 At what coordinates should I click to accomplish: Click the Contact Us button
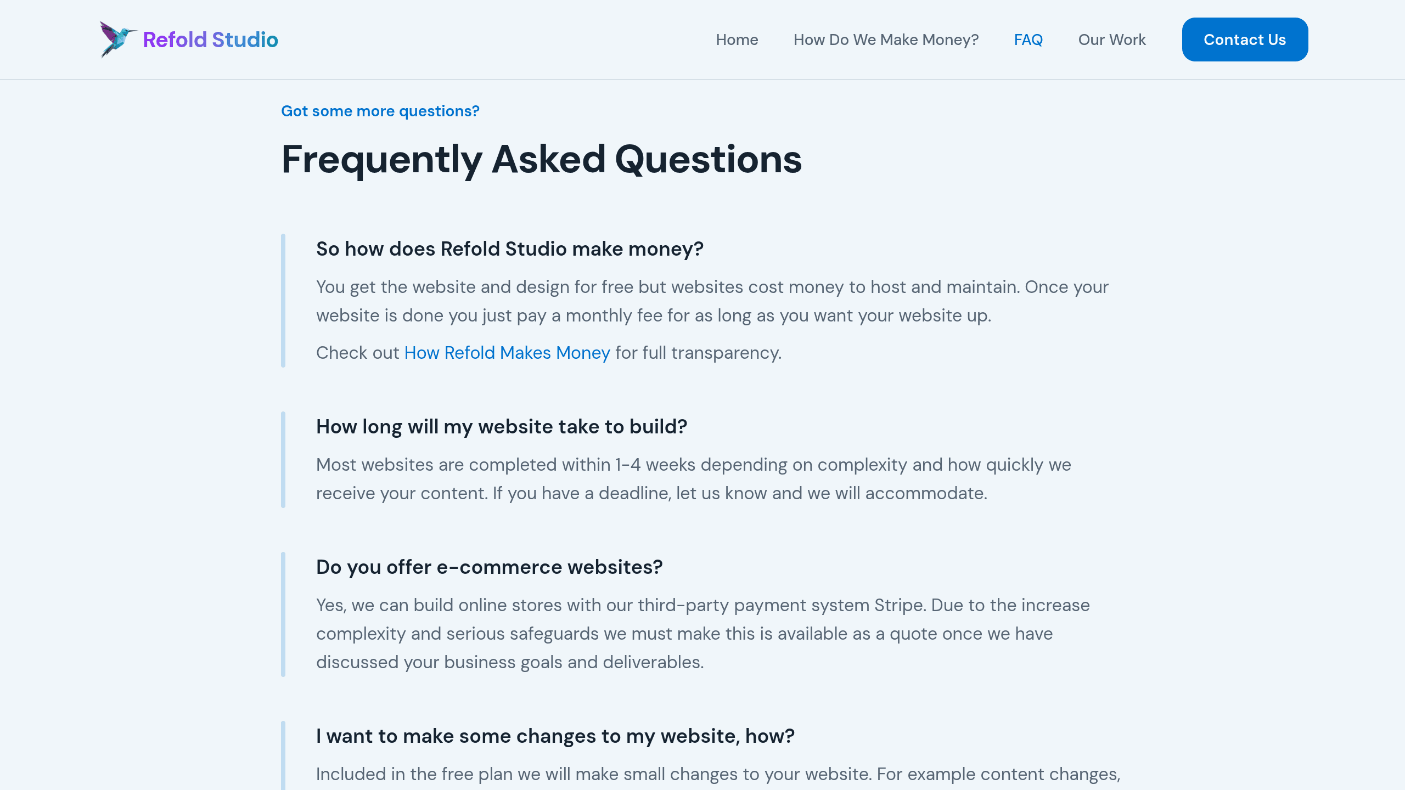point(1244,39)
